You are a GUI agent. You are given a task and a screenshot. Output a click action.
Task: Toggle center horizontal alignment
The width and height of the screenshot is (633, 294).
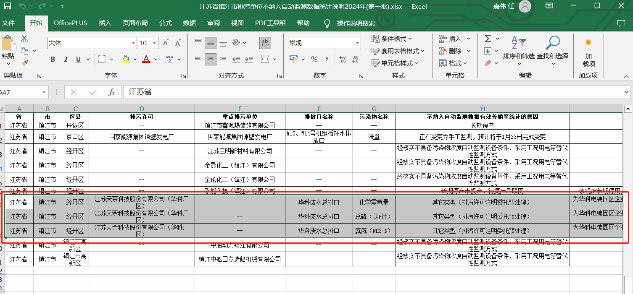(x=211, y=59)
